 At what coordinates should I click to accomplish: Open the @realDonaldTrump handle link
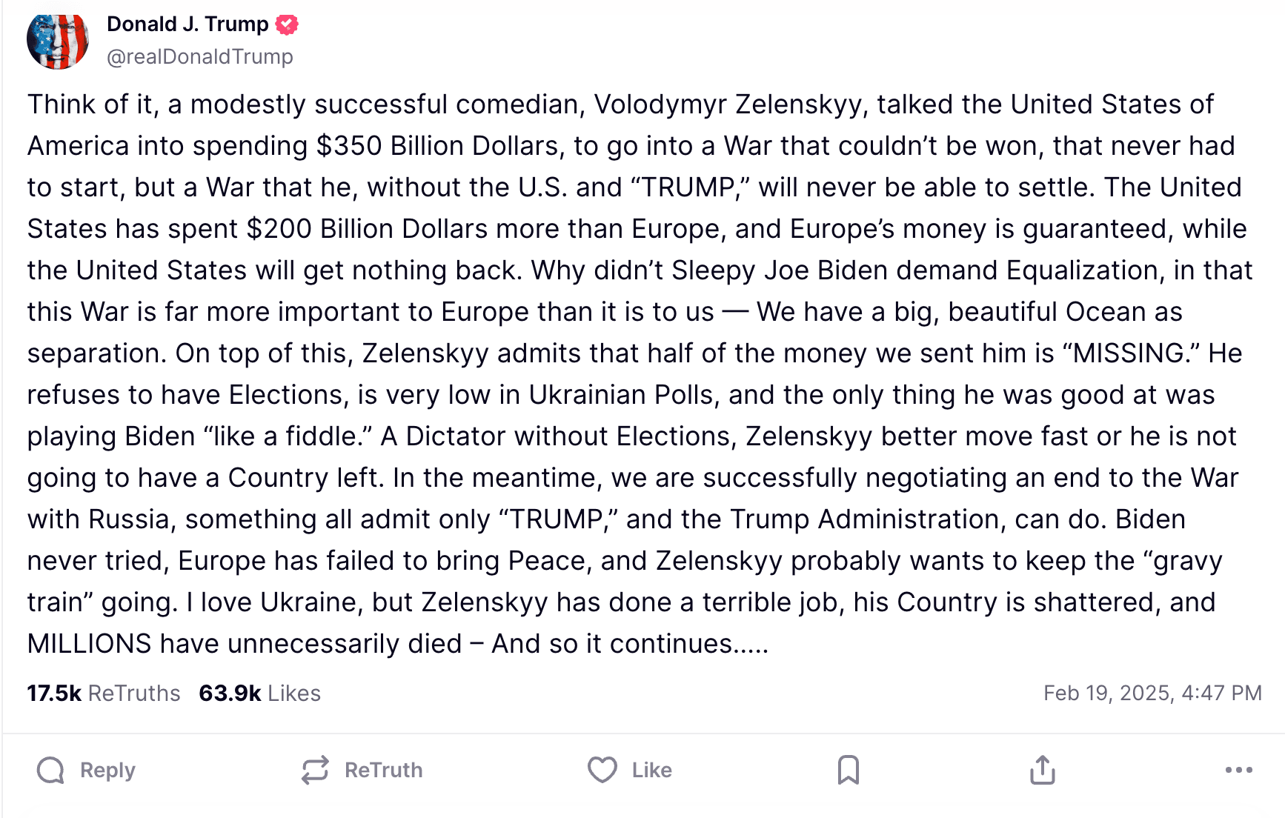(200, 57)
